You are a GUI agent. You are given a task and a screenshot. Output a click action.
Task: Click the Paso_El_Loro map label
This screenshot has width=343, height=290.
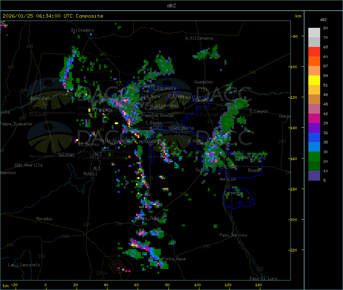tap(263, 279)
